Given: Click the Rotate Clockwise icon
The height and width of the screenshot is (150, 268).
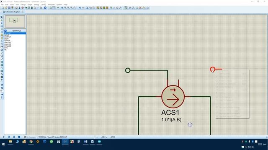Looking at the screenshot, I should click(2, 85).
